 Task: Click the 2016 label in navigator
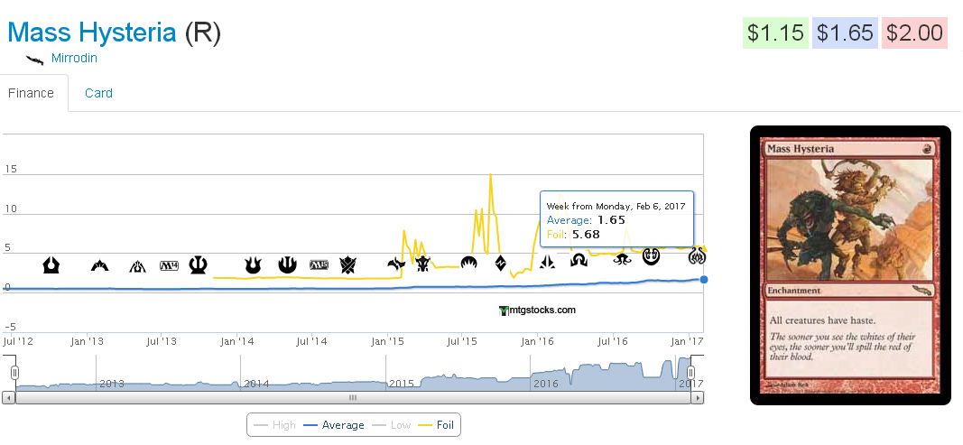tap(546, 384)
